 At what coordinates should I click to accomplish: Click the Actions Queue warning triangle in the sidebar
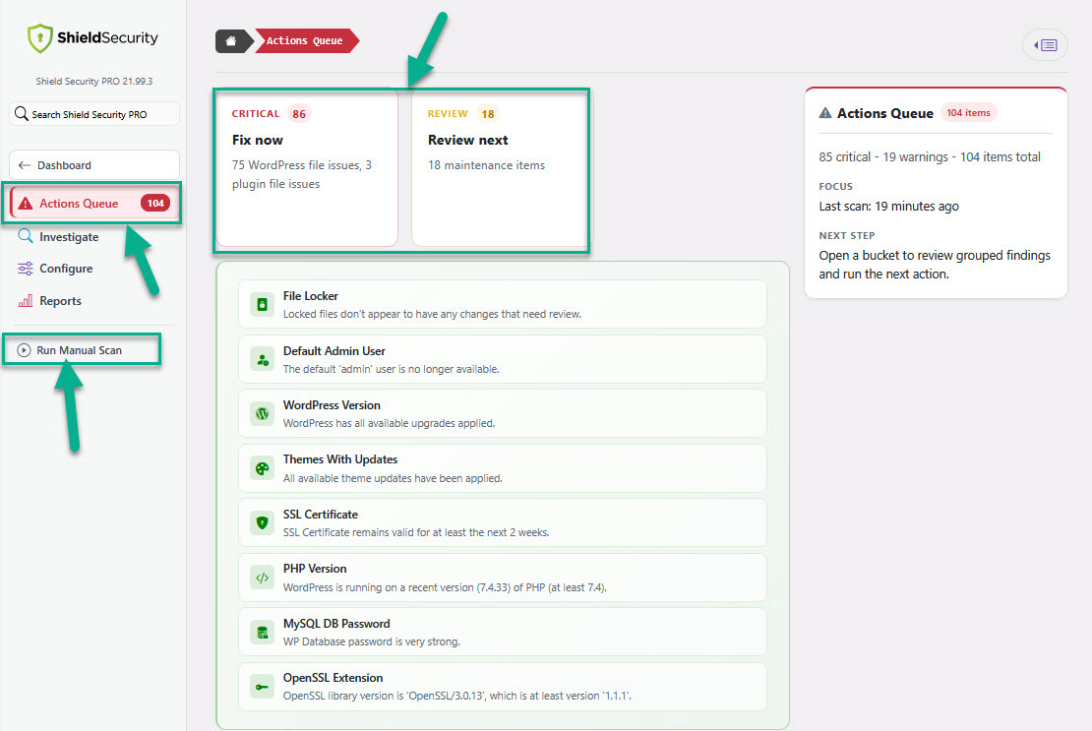tap(26, 204)
